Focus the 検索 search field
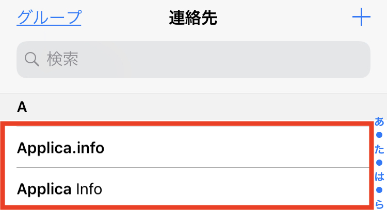This screenshot has height=210, width=387. pyautogui.click(x=193, y=60)
